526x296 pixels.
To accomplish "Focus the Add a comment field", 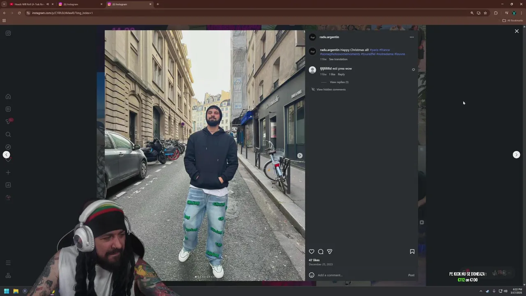I will pos(362,275).
